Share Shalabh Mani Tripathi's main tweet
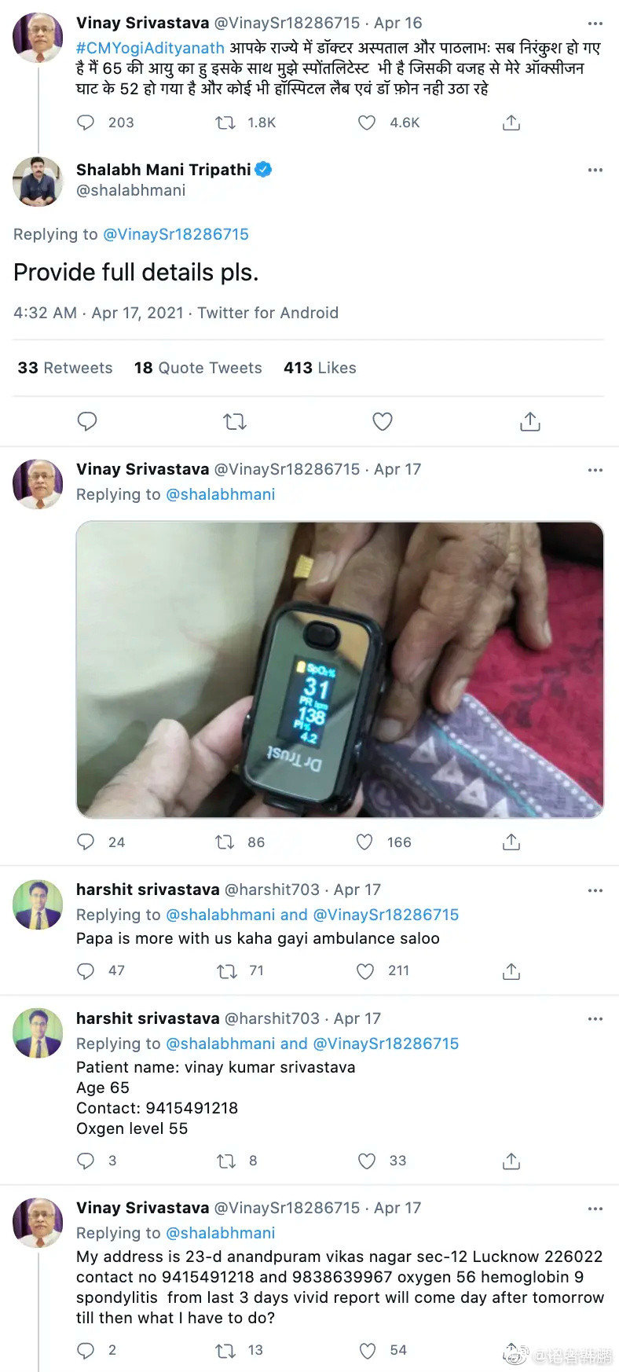 point(530,422)
